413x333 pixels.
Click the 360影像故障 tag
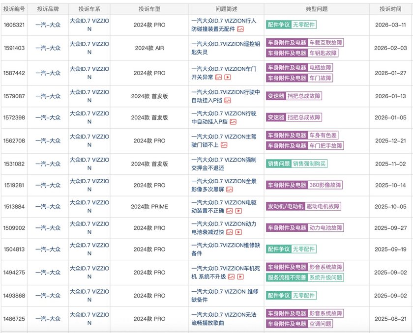point(325,185)
